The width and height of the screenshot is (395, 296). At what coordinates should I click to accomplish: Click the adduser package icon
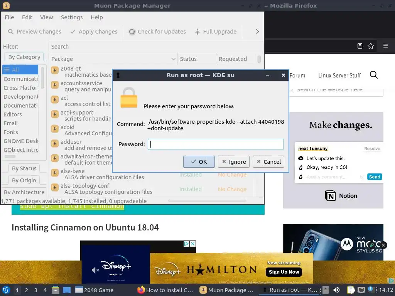click(55, 143)
